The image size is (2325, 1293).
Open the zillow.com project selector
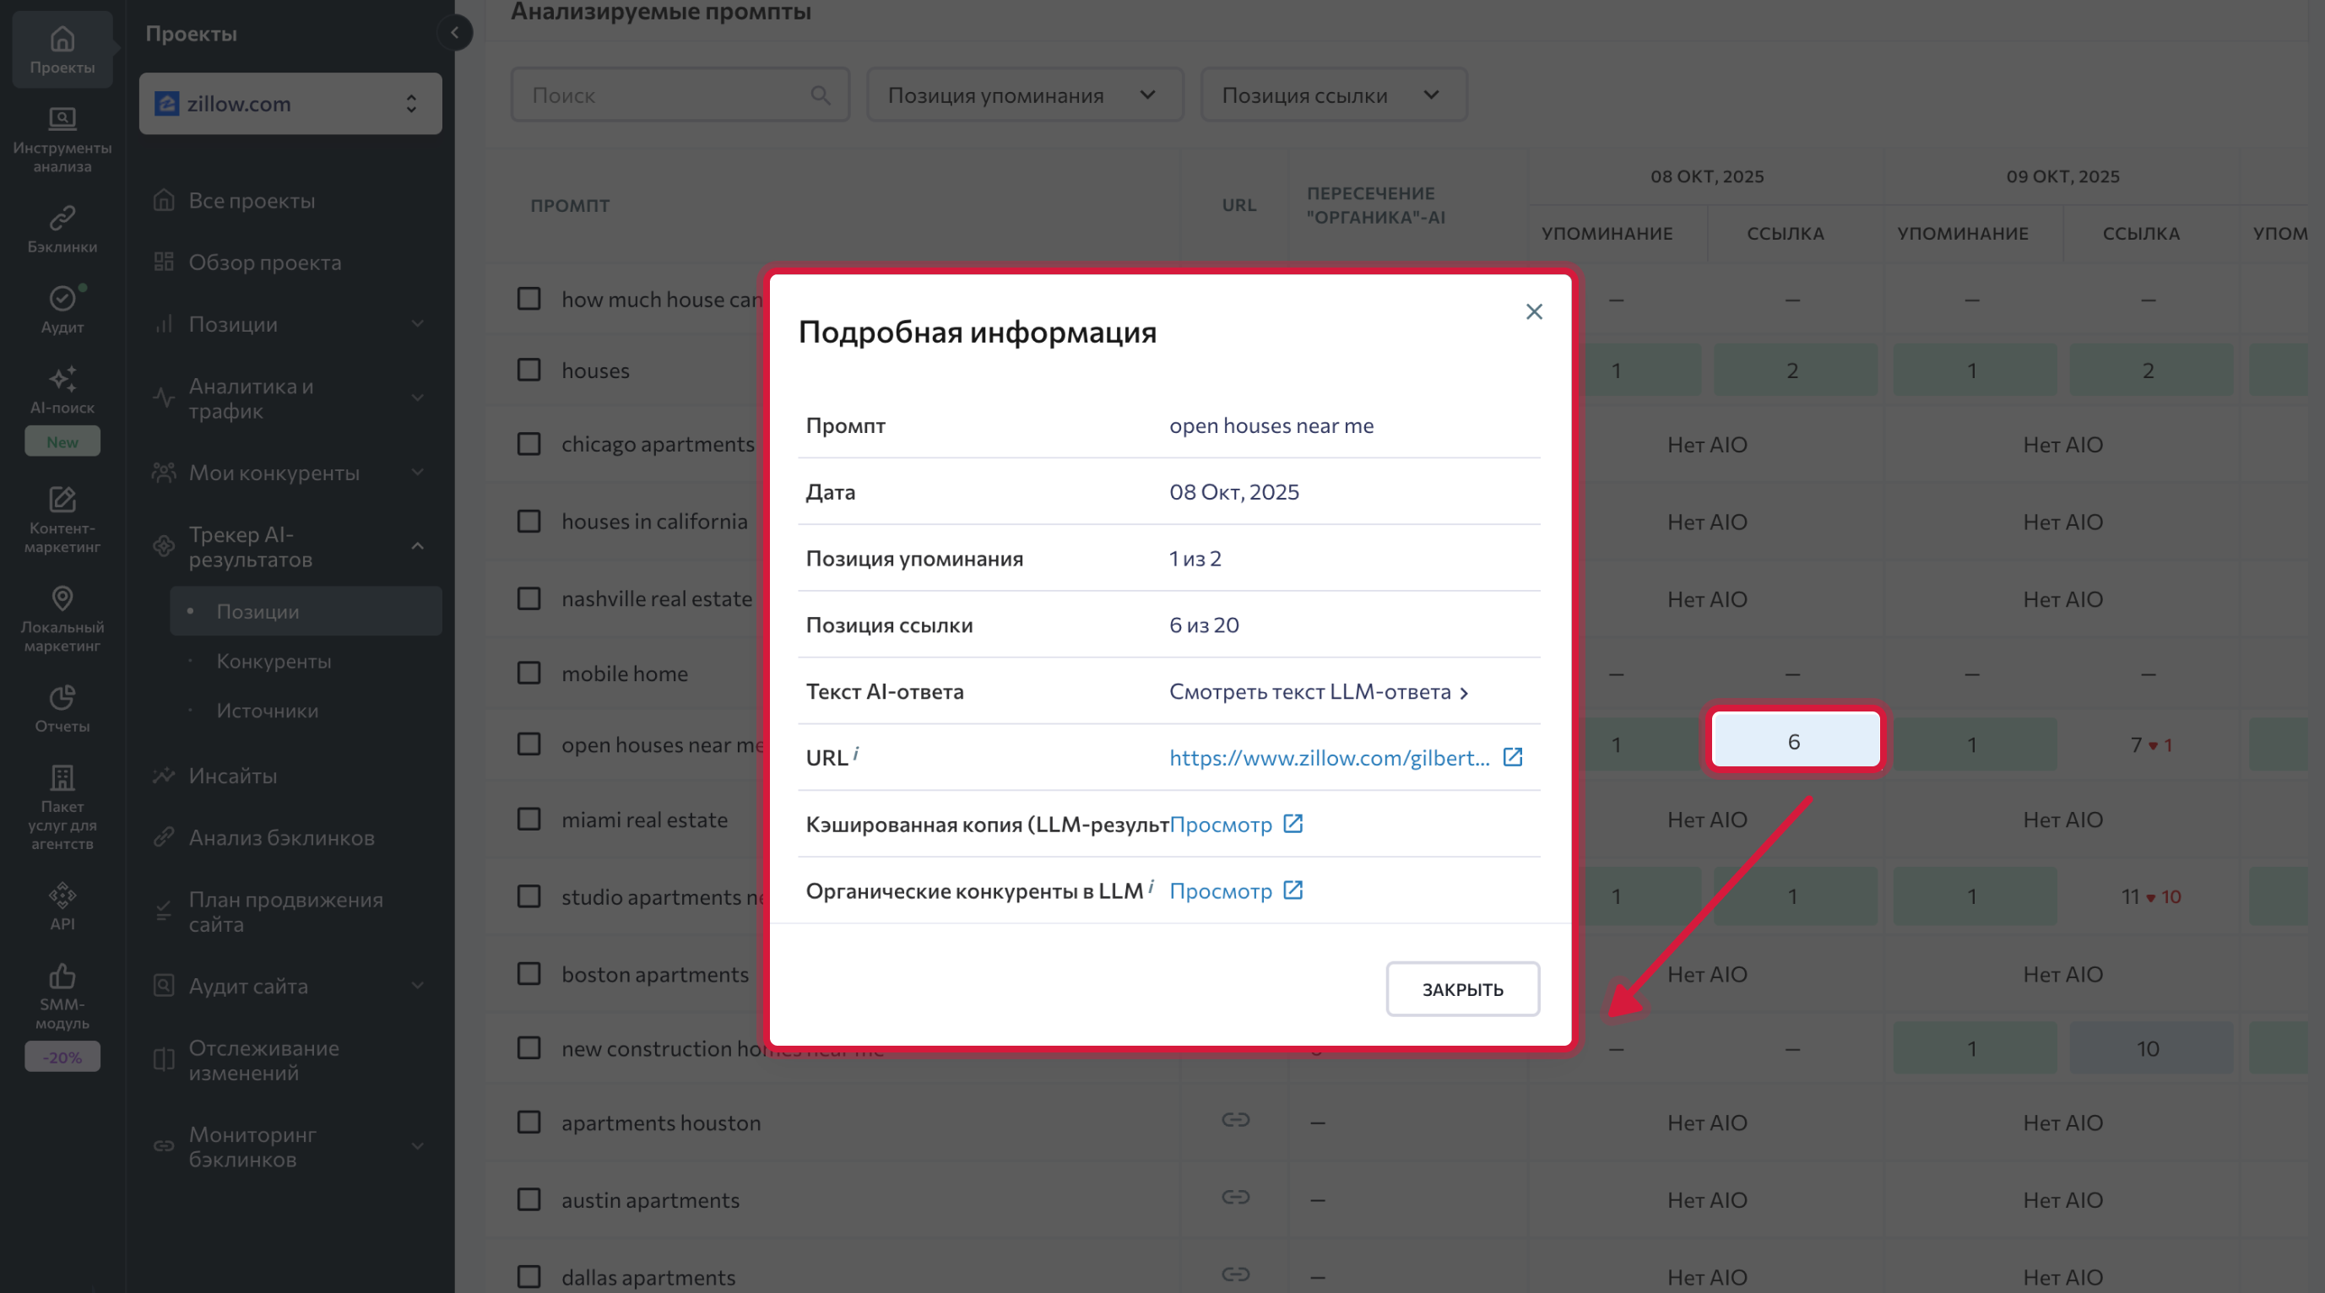(290, 104)
